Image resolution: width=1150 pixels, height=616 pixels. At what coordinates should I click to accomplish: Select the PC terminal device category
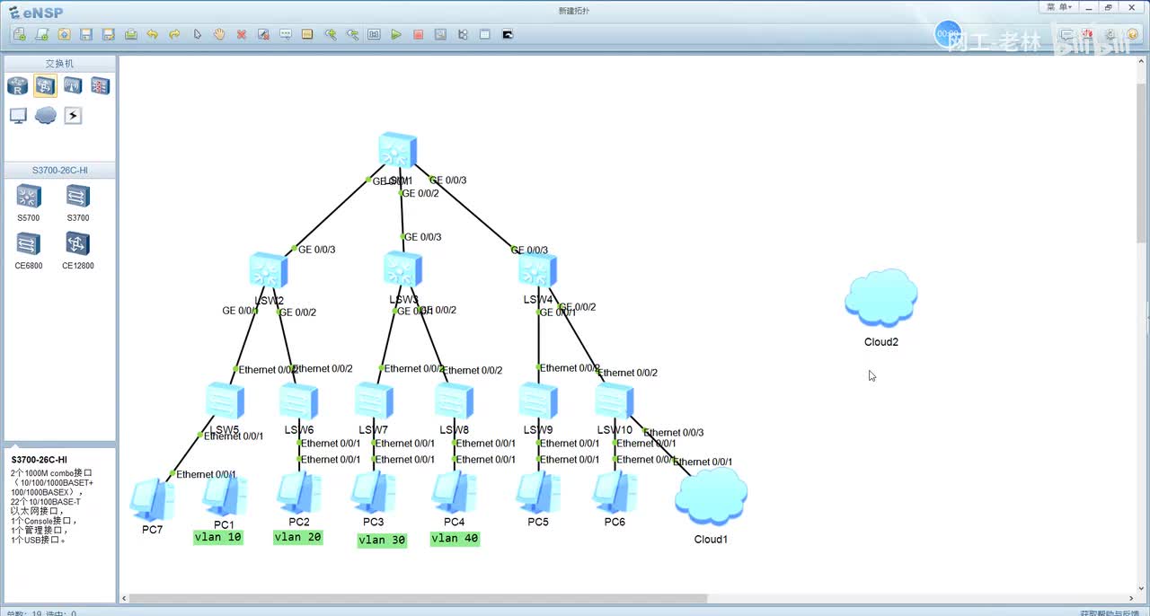click(18, 115)
